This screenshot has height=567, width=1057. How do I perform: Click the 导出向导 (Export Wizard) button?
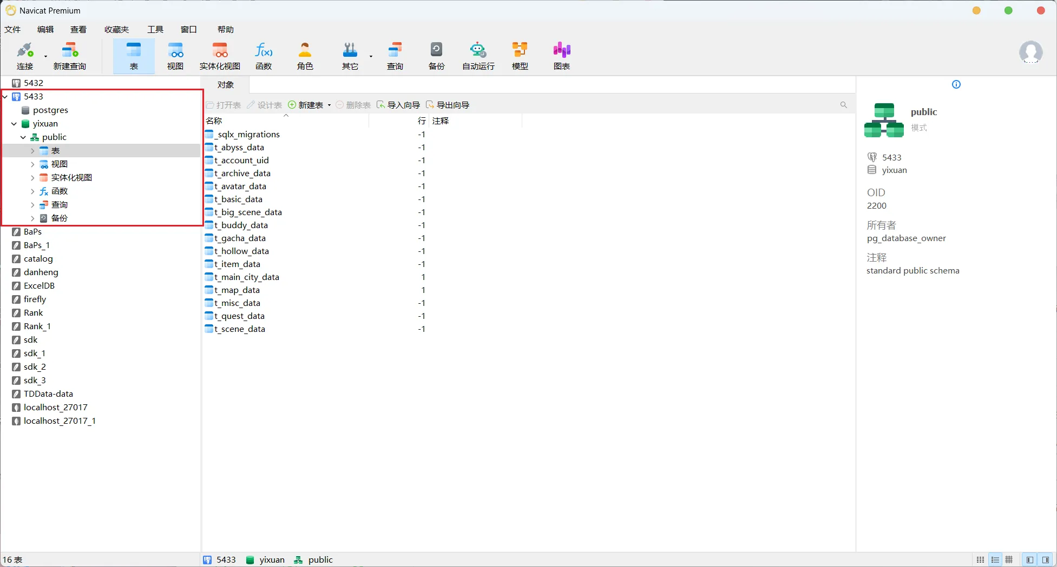coord(448,105)
